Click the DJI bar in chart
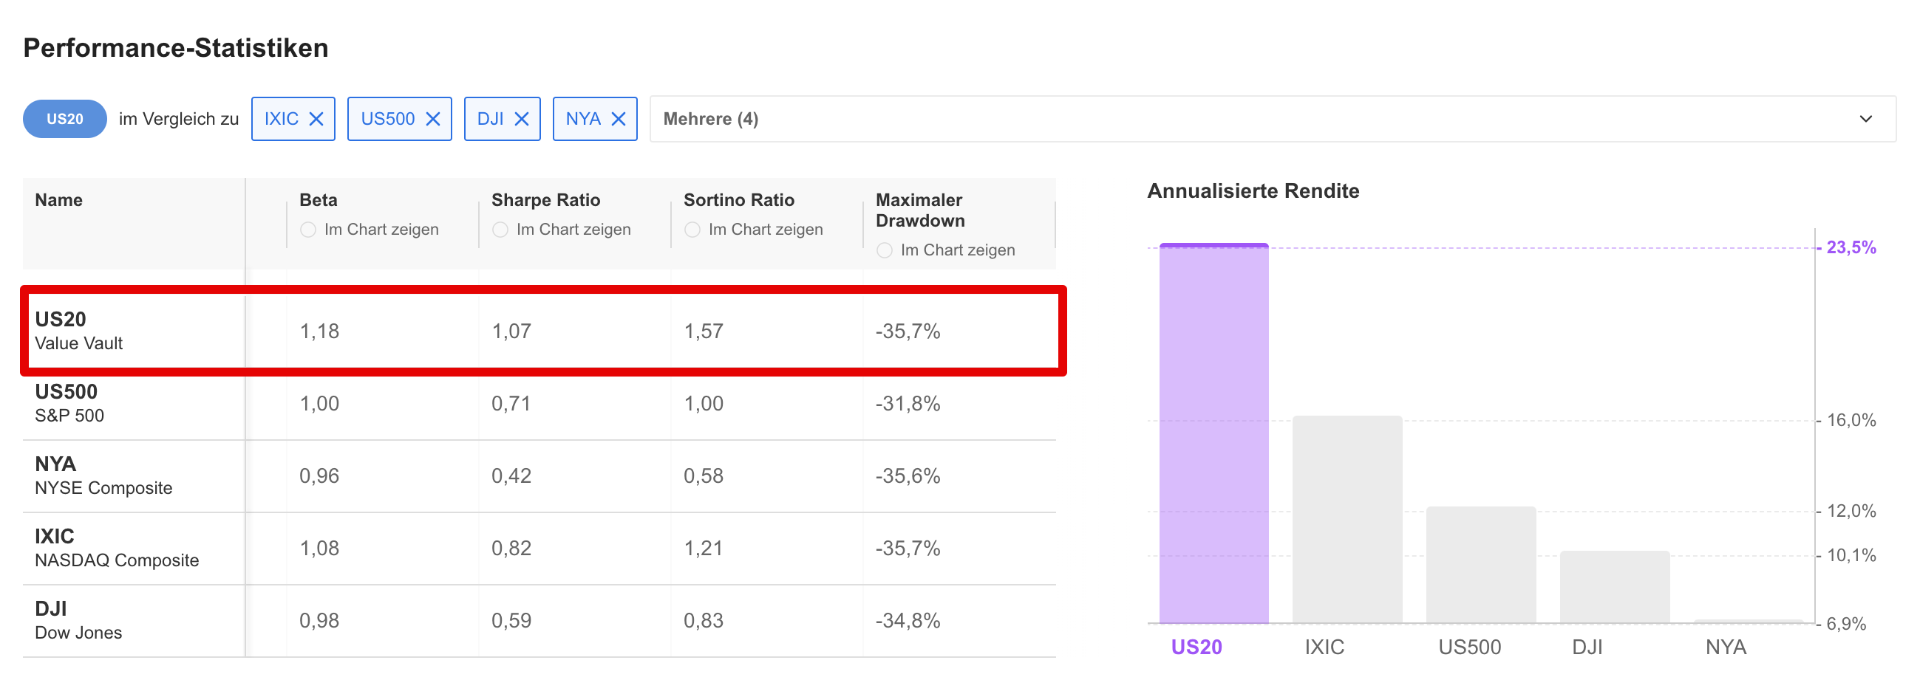 pyautogui.click(x=1614, y=588)
